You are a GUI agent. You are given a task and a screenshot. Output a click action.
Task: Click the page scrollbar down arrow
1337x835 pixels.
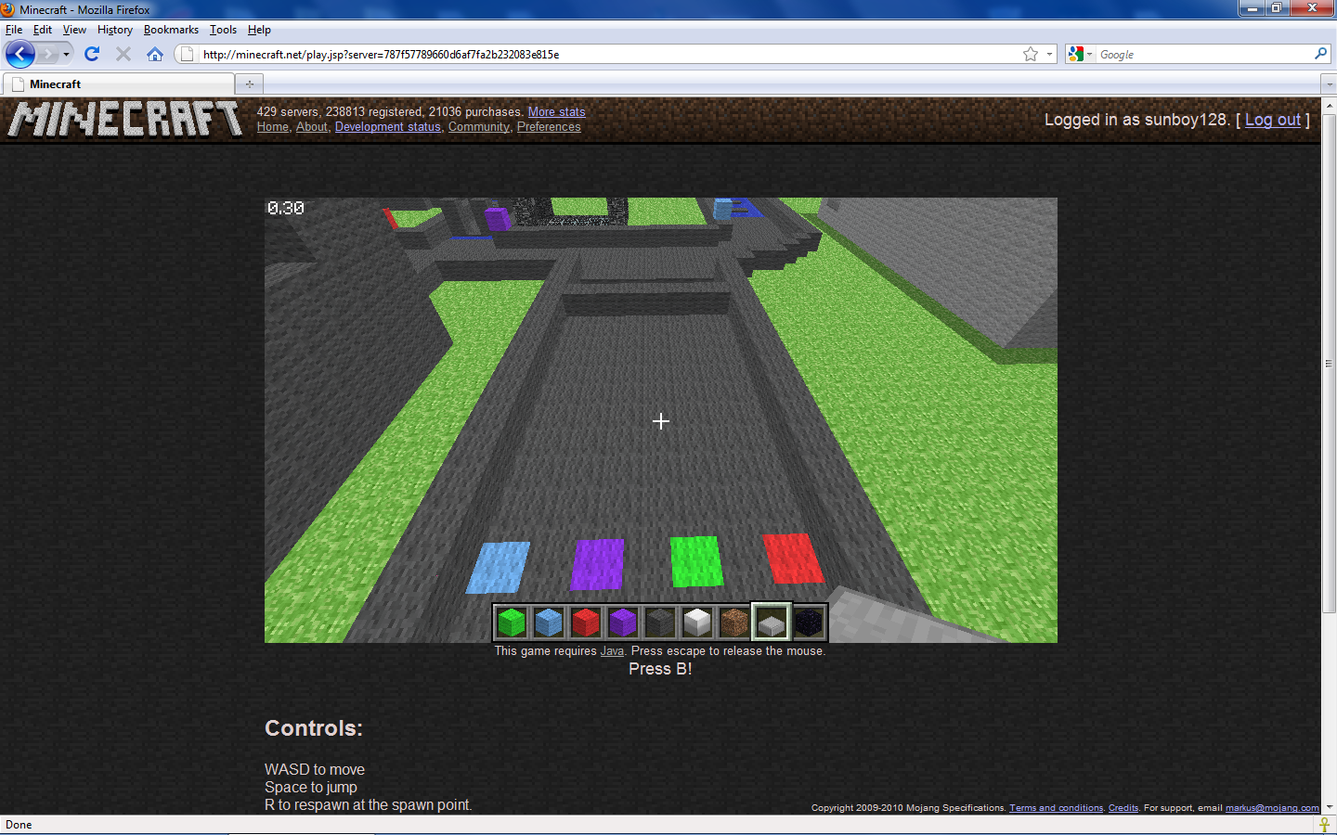(1329, 808)
